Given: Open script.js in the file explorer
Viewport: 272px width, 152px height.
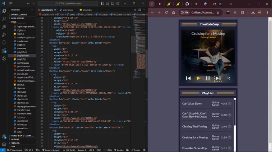Looking at the screenshot, I should pyautogui.click(x=21, y=85).
